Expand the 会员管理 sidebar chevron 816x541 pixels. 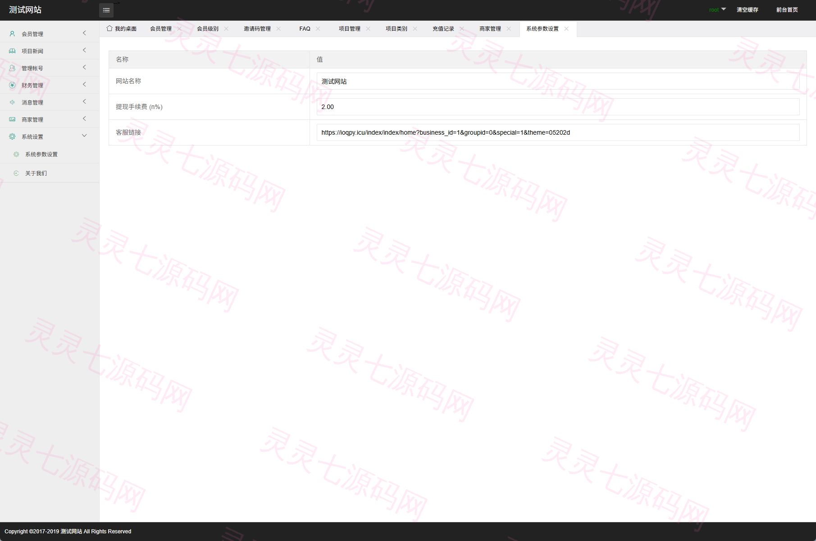tap(84, 33)
